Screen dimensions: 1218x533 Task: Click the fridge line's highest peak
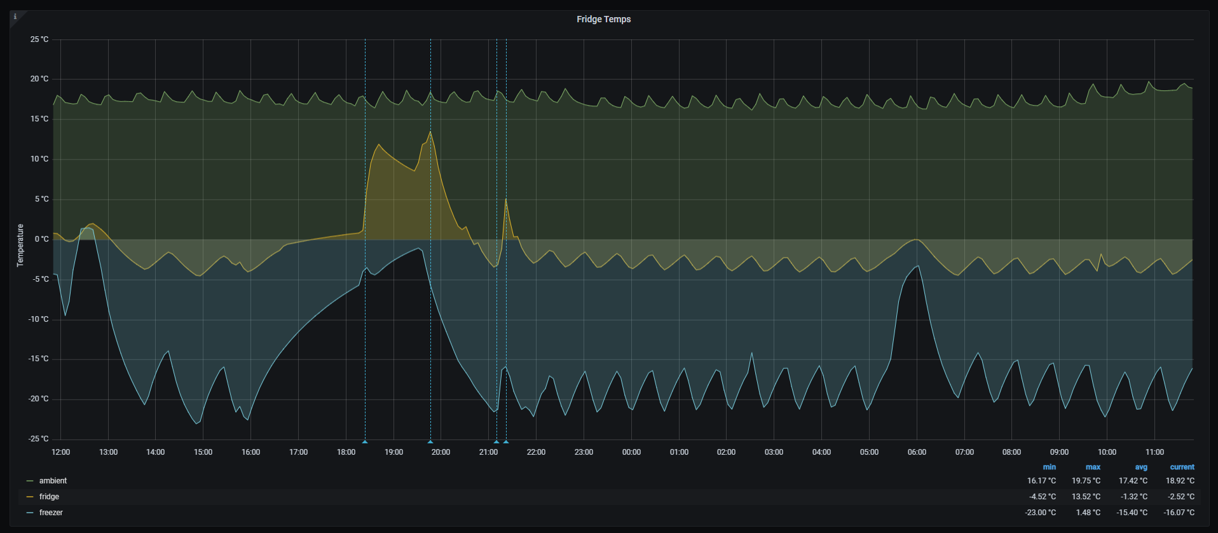(430, 132)
